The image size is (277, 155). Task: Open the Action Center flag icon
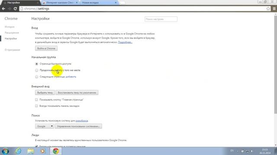click(242, 151)
